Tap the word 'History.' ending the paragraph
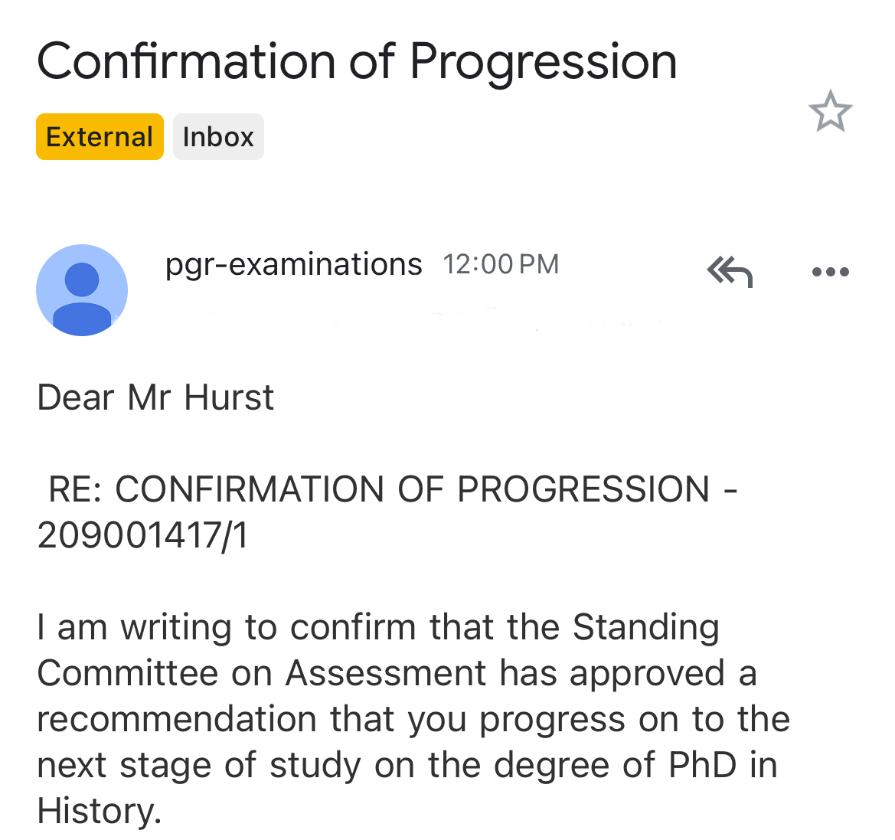Image resolution: width=895 pixels, height=840 pixels. [x=100, y=811]
